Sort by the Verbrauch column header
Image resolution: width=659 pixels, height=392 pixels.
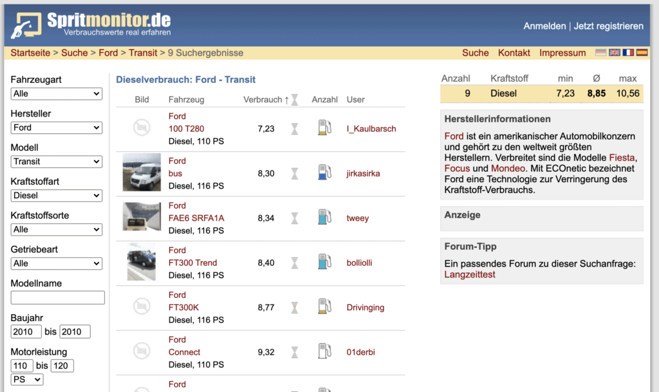tap(263, 100)
